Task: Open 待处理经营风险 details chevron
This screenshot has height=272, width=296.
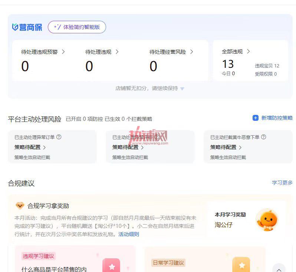Action: [192, 52]
